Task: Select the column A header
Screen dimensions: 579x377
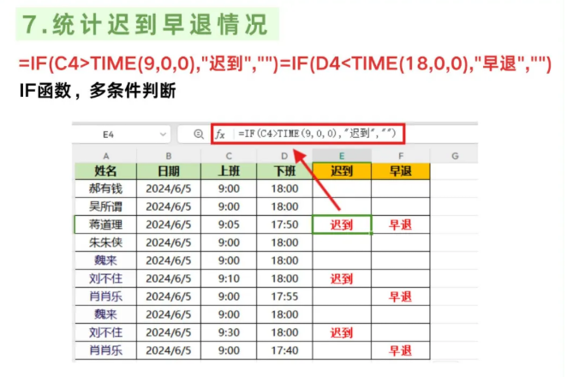Action: [x=105, y=155]
